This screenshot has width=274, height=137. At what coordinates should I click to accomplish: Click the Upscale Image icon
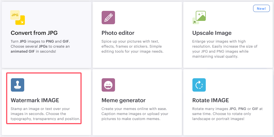(199, 18)
